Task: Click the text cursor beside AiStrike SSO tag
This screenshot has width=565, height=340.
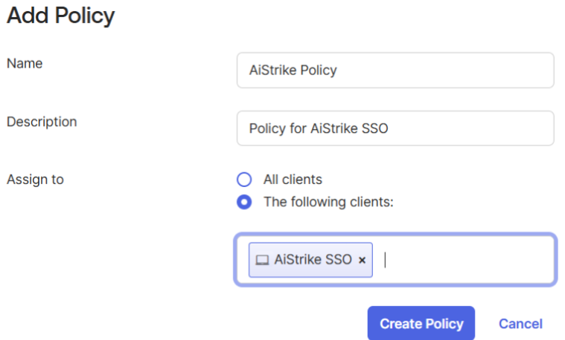Action: click(385, 260)
